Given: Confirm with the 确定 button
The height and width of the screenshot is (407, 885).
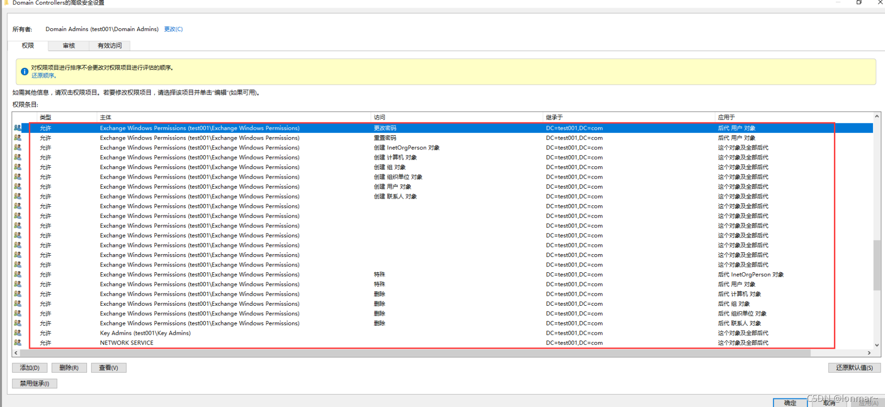Looking at the screenshot, I should click(790, 403).
